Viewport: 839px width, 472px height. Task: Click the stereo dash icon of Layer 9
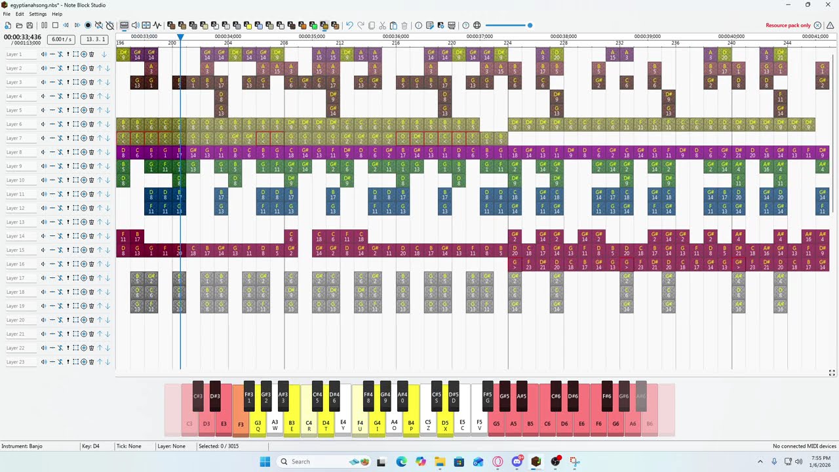click(x=52, y=166)
